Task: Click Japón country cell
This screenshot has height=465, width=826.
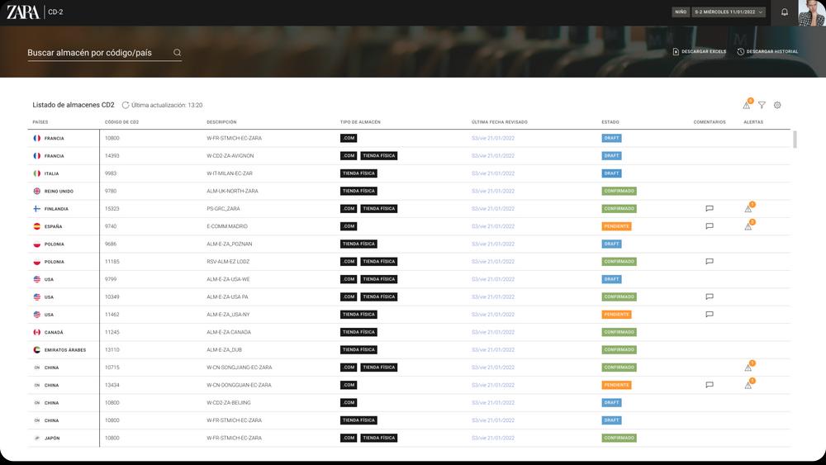Action: coord(51,438)
